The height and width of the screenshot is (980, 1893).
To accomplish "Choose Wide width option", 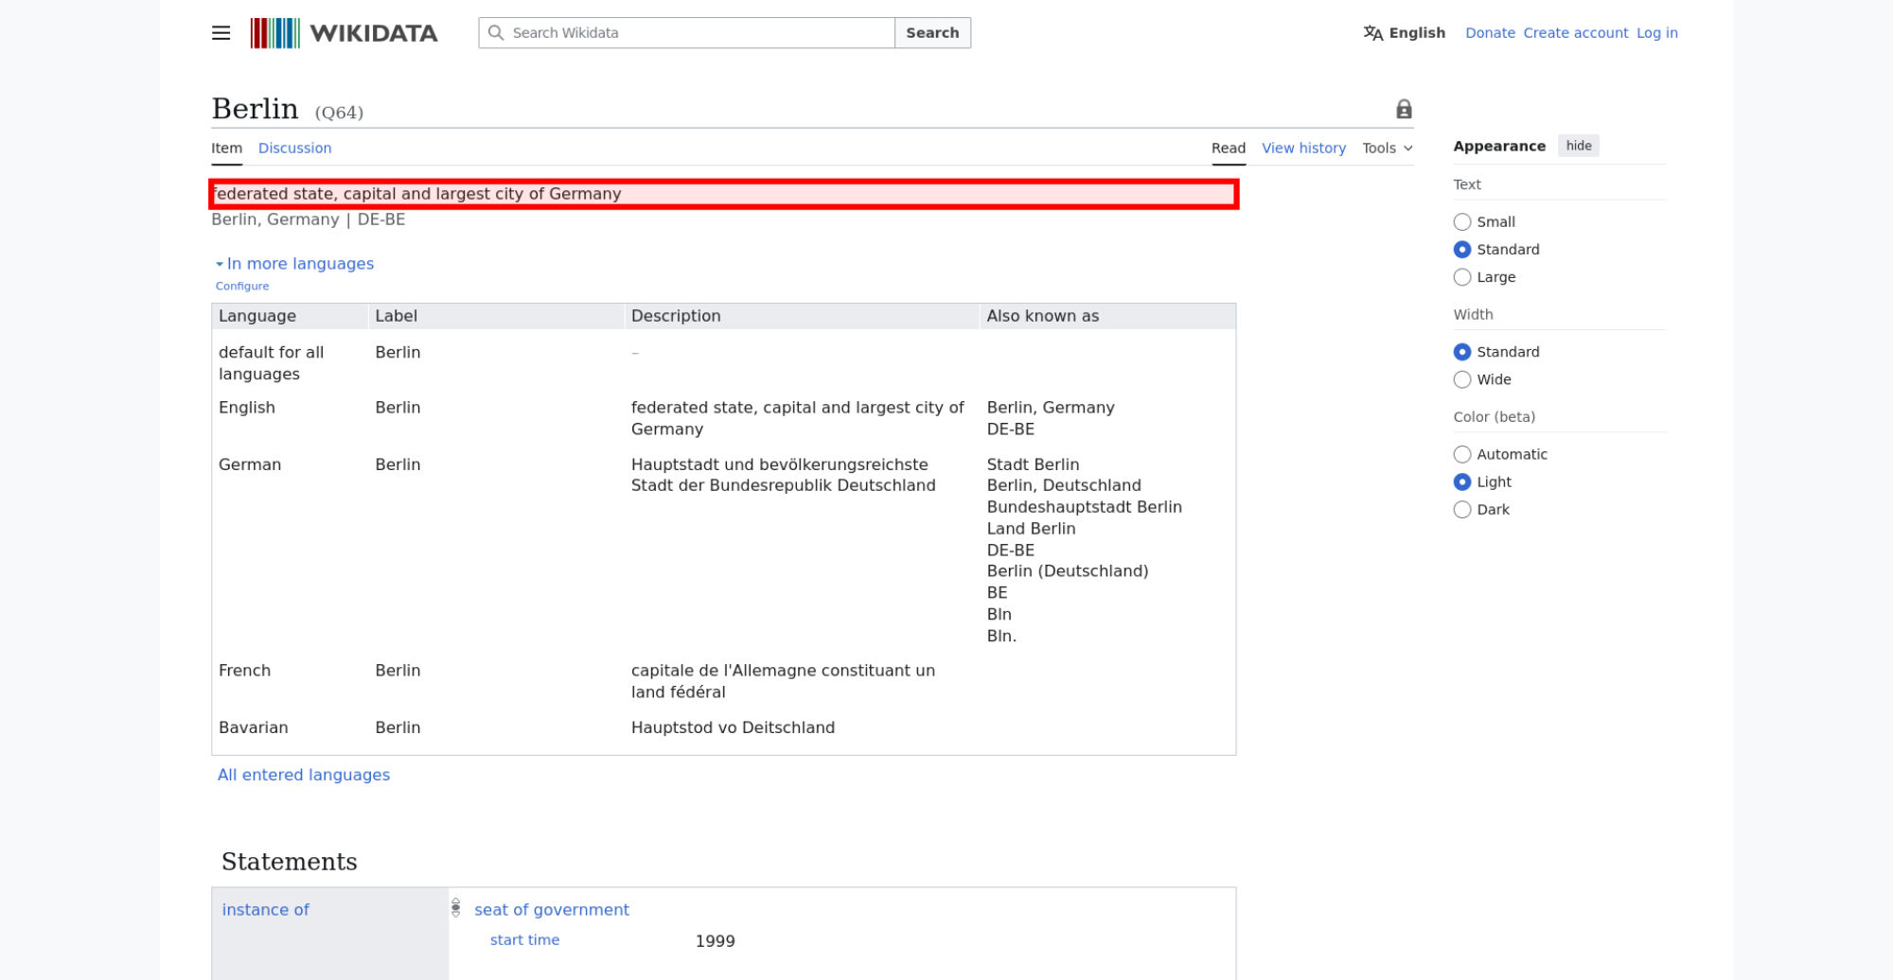I will point(1462,379).
